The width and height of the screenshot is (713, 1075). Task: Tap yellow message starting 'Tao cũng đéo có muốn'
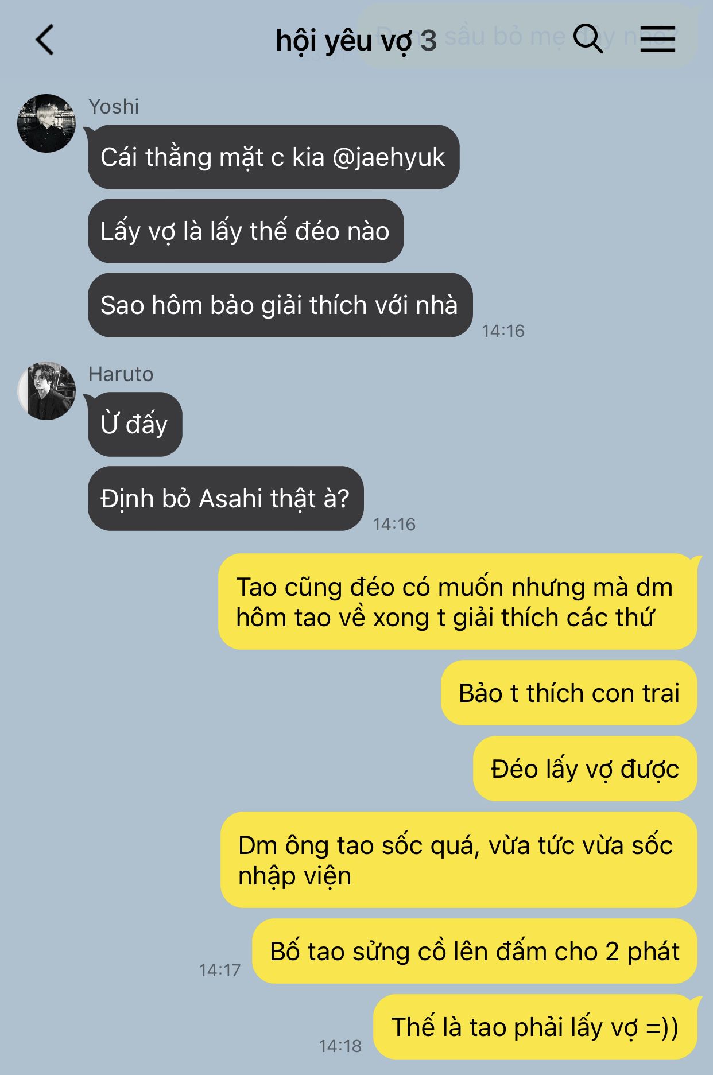click(x=458, y=602)
